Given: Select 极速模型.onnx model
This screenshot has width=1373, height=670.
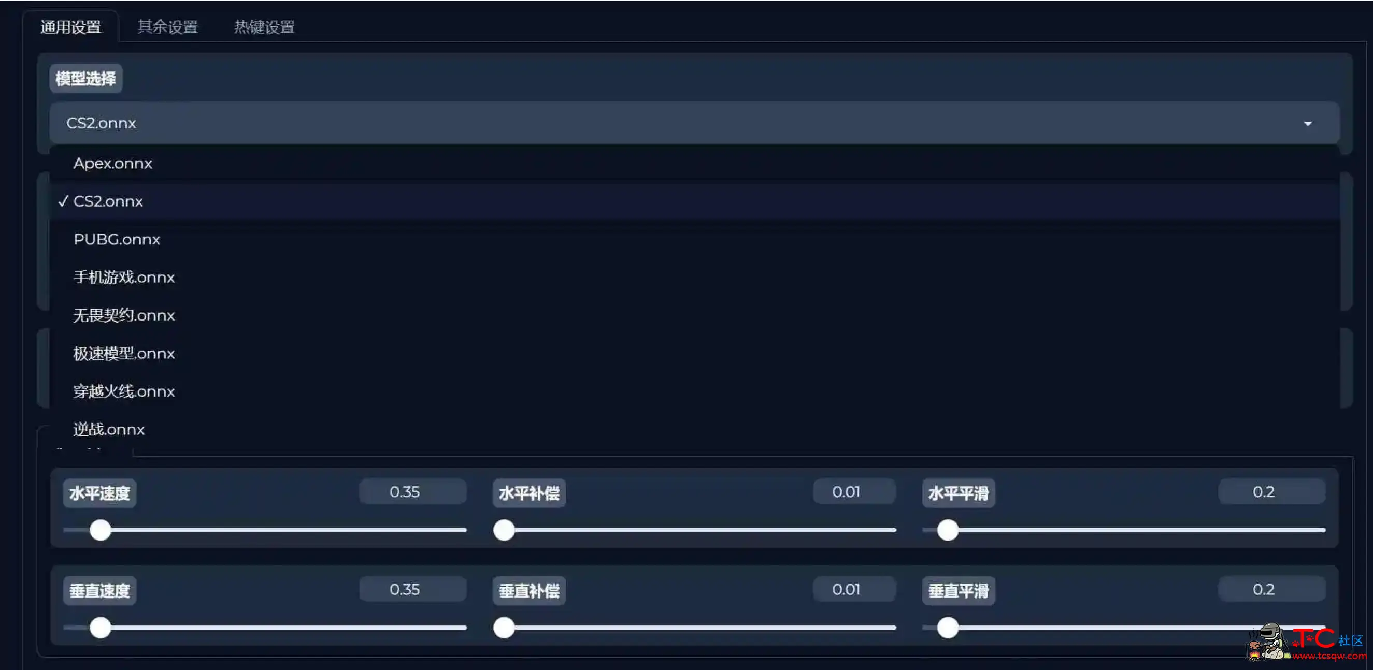Looking at the screenshot, I should coord(123,353).
